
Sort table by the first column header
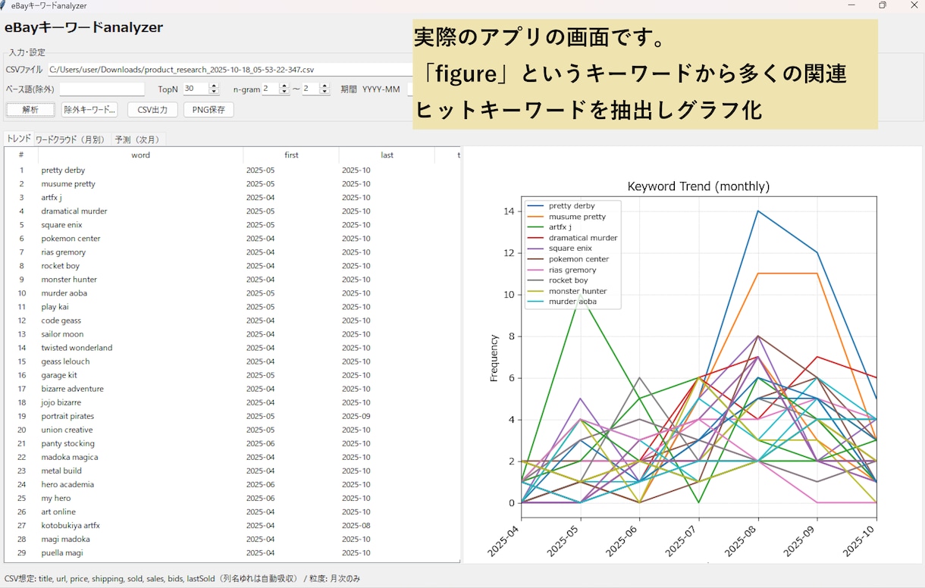(291, 155)
